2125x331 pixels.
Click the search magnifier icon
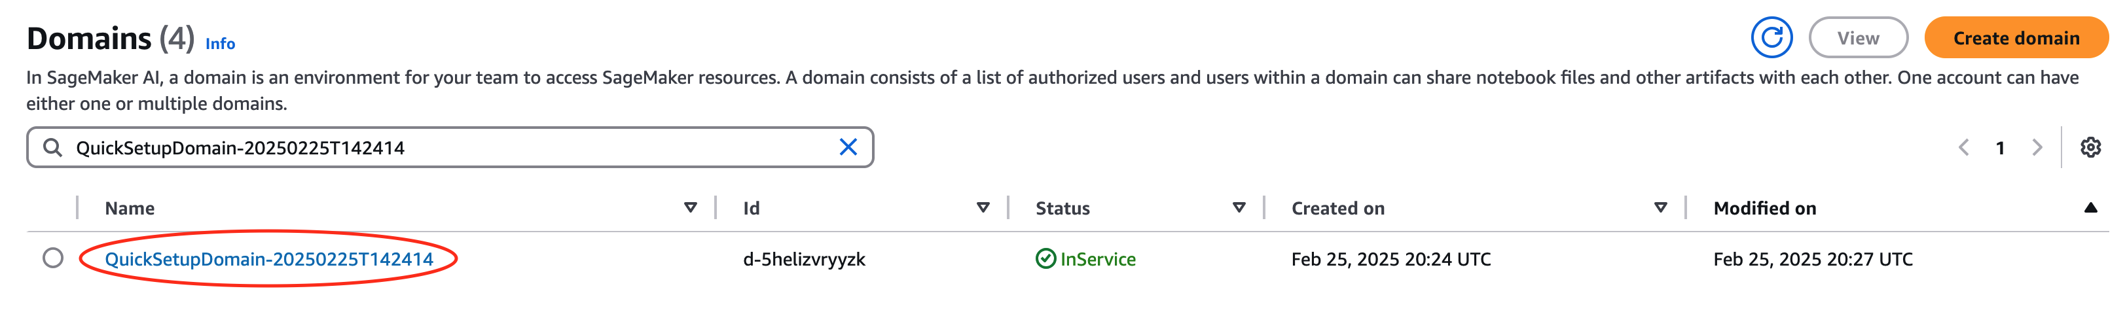pos(53,147)
